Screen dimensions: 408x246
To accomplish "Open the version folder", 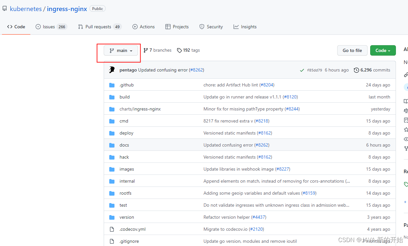I will 127,217.
